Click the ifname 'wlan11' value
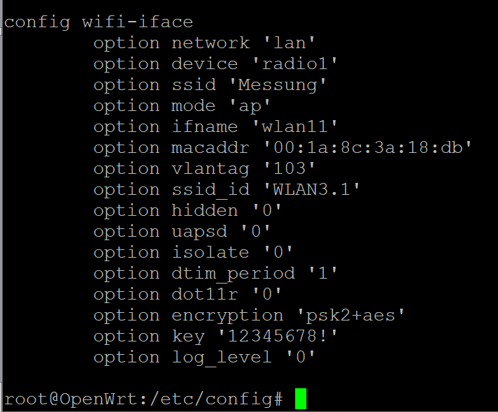498x412 pixels. 294,127
